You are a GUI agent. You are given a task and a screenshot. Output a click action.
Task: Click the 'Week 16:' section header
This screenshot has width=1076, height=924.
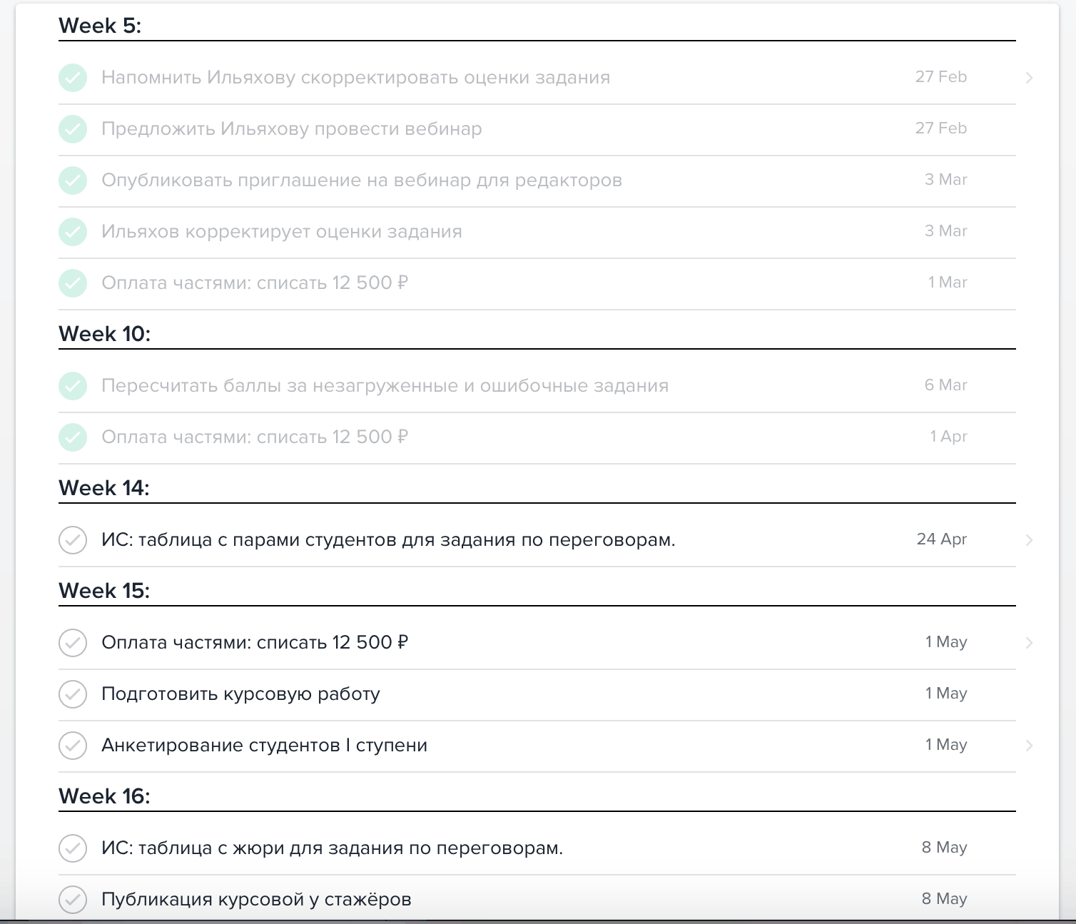pos(104,796)
